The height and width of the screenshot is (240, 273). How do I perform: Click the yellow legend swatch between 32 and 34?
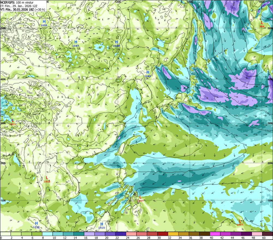click(x=173, y=234)
